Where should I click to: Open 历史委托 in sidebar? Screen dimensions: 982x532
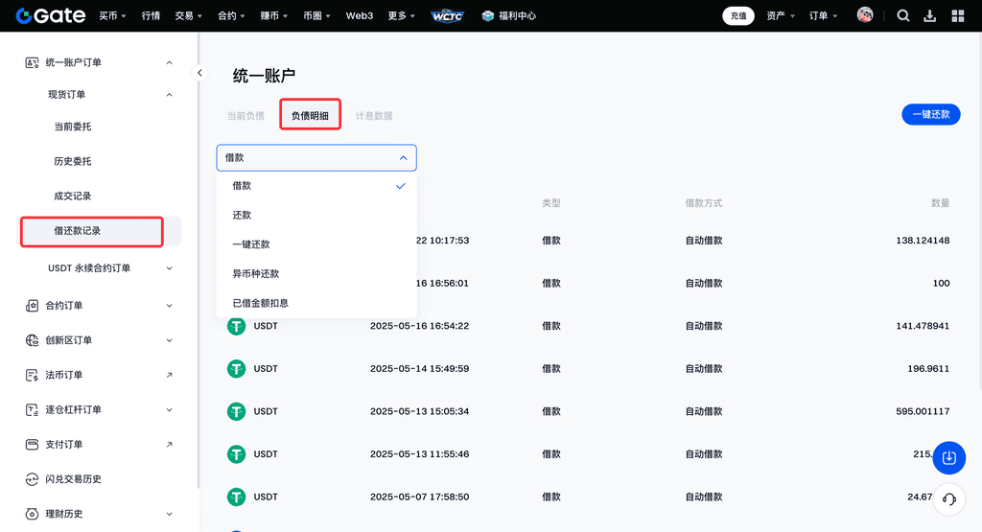click(73, 161)
